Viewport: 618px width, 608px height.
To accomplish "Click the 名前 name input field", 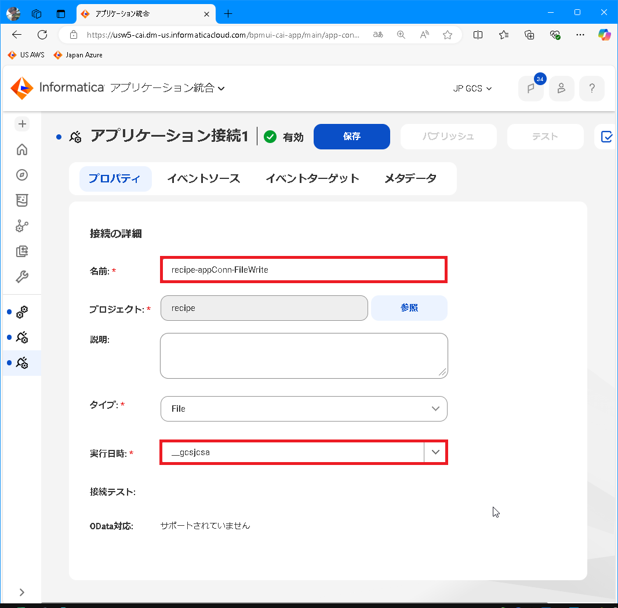I will pos(304,270).
